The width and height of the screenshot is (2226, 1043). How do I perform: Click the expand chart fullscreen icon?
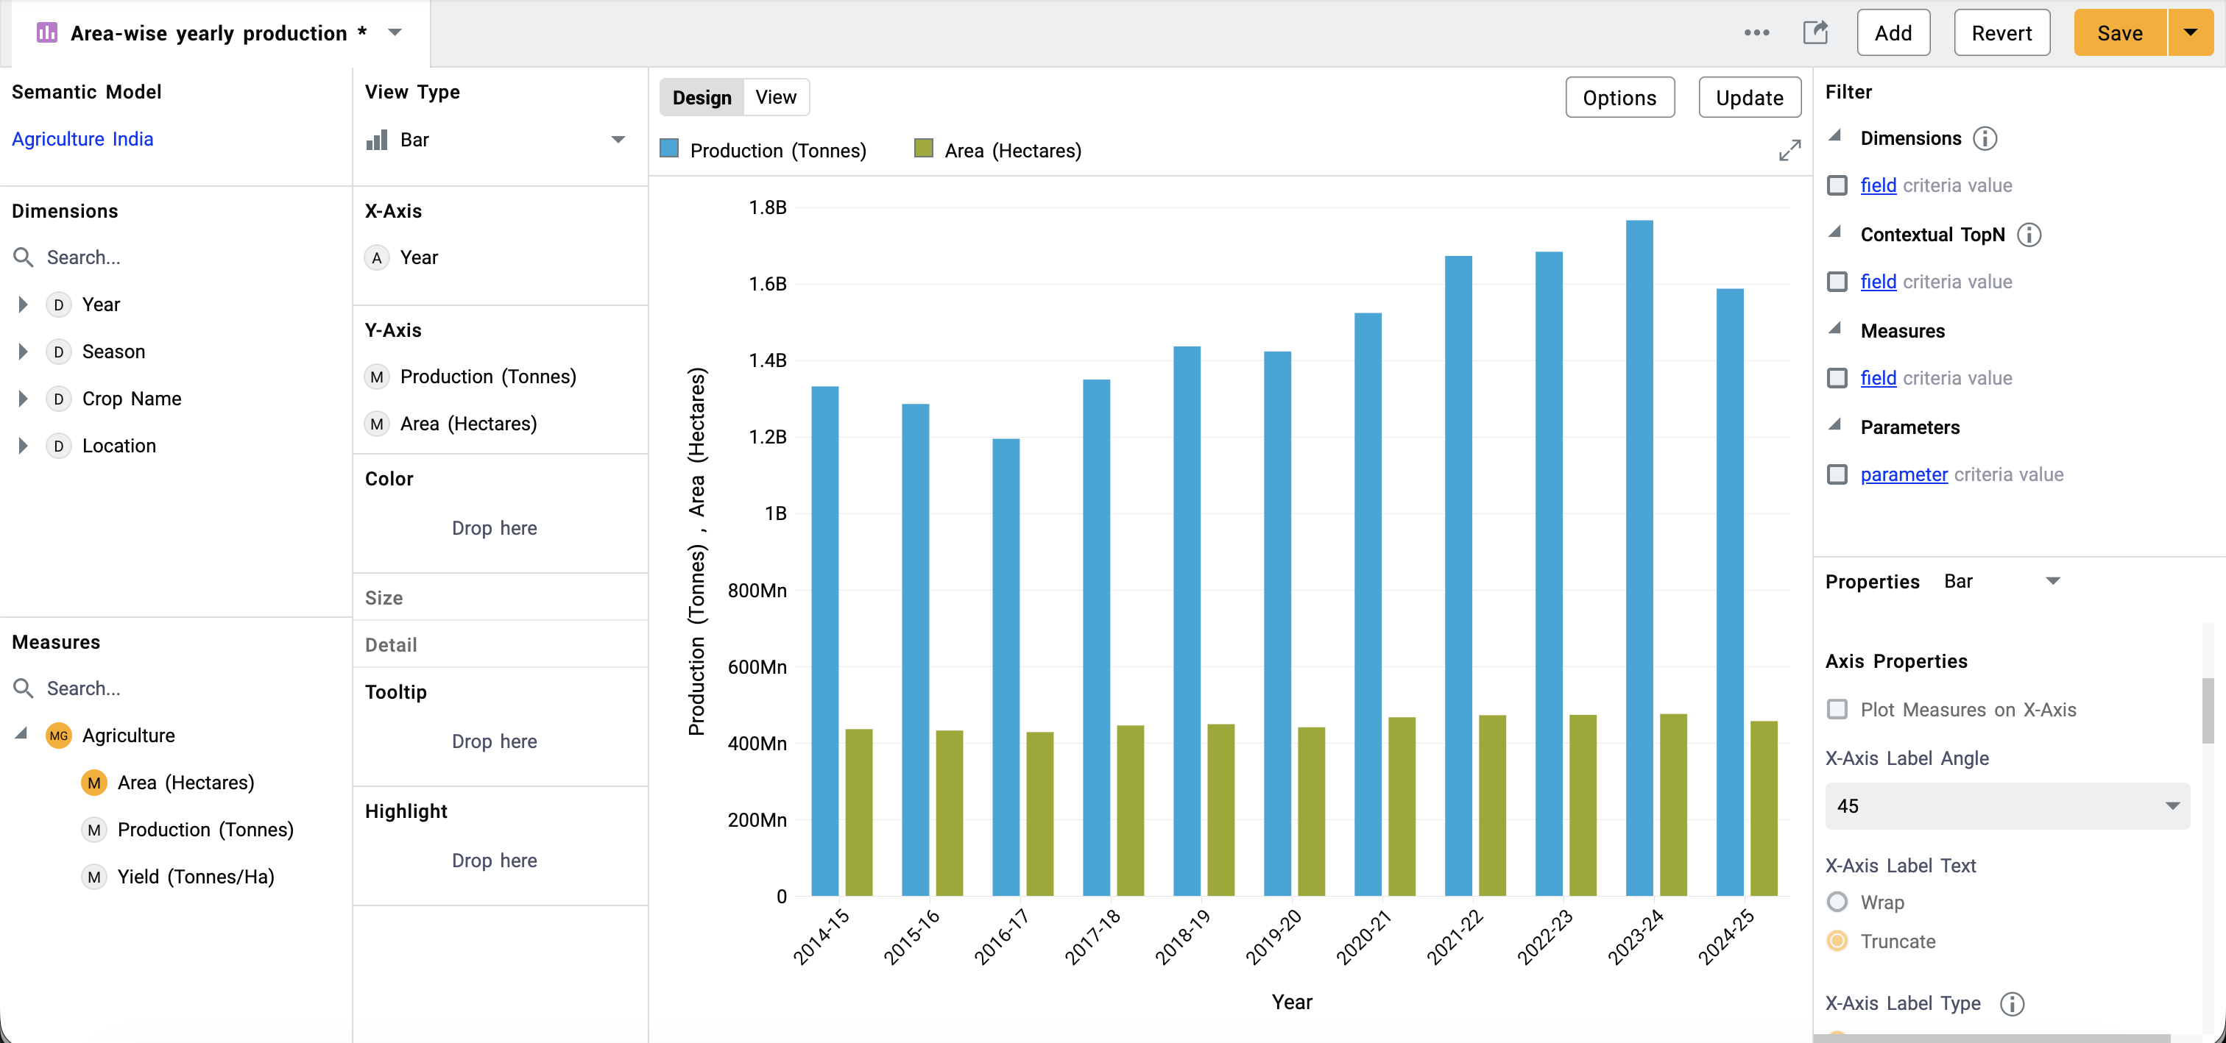(x=1789, y=150)
